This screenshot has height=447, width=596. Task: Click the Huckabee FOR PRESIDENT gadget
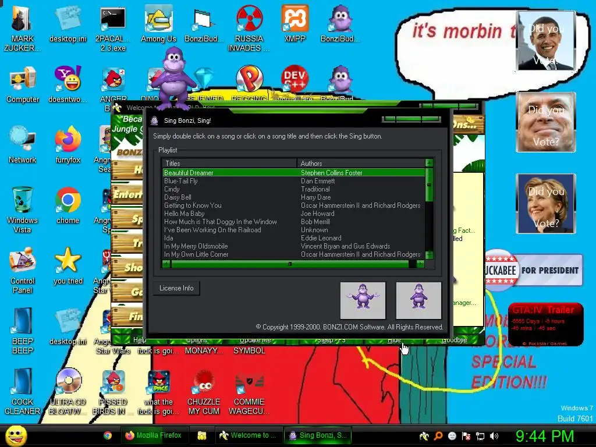tap(534, 270)
